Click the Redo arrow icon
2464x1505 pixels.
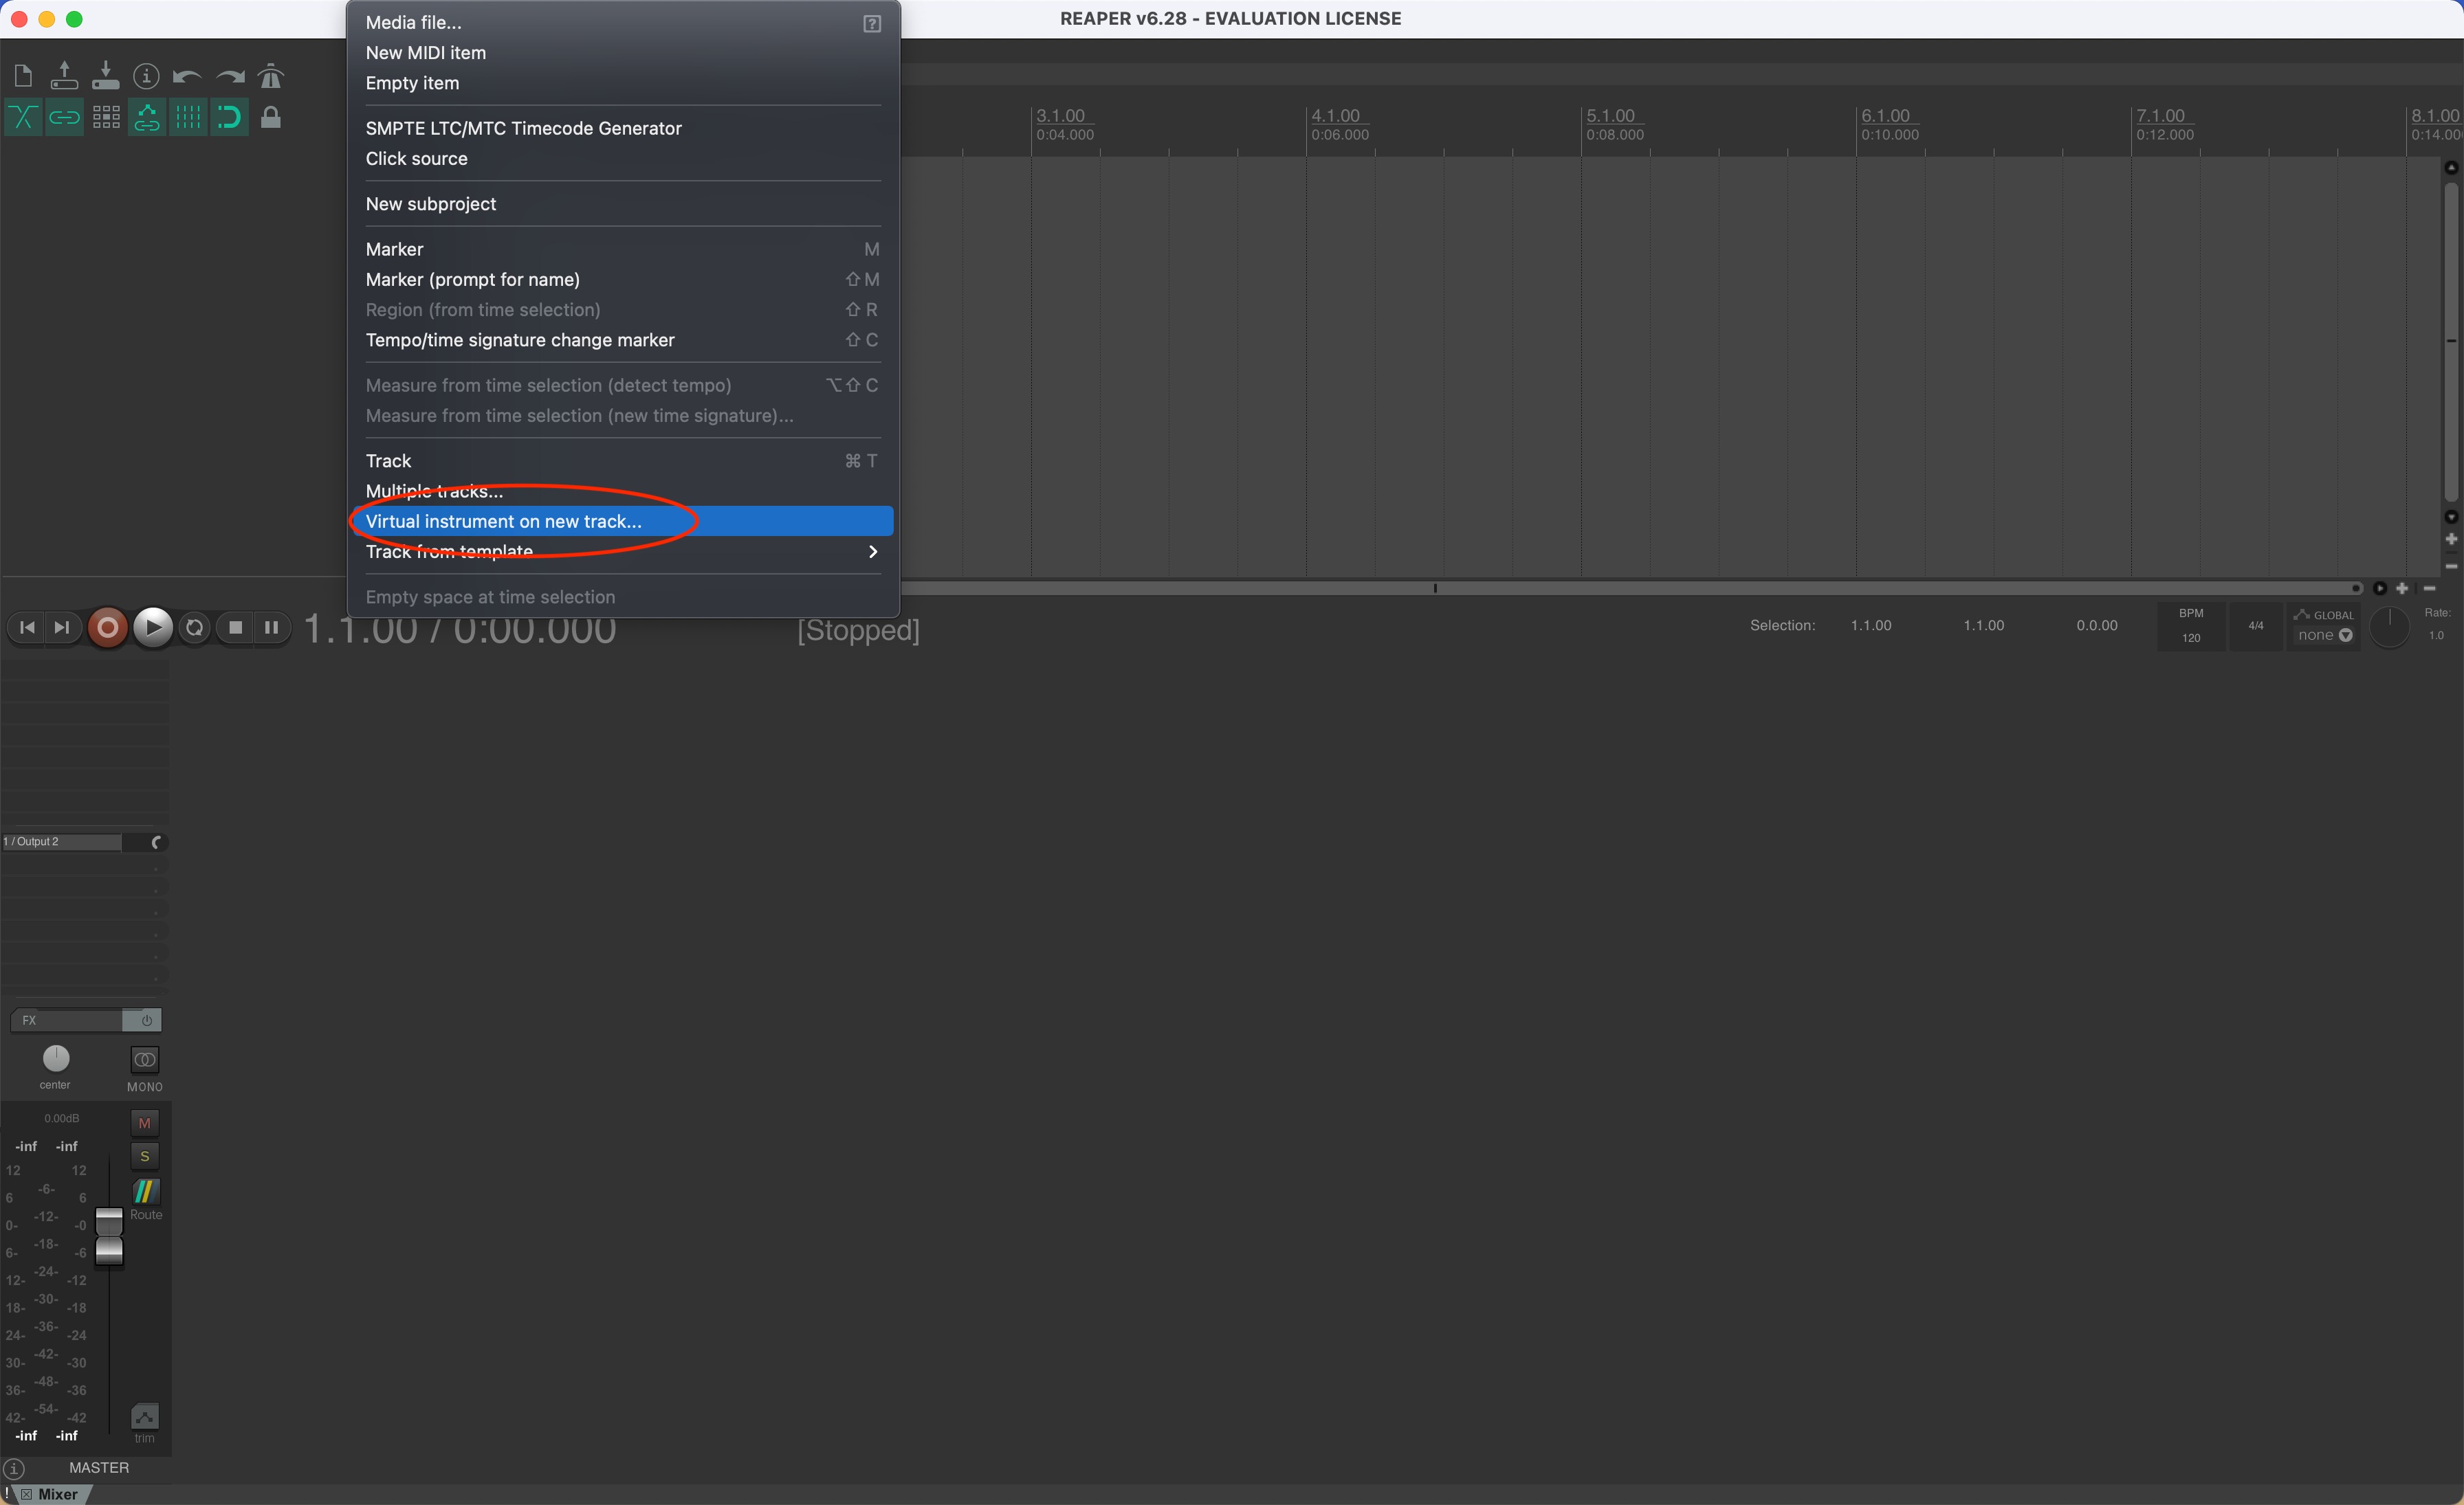click(229, 76)
